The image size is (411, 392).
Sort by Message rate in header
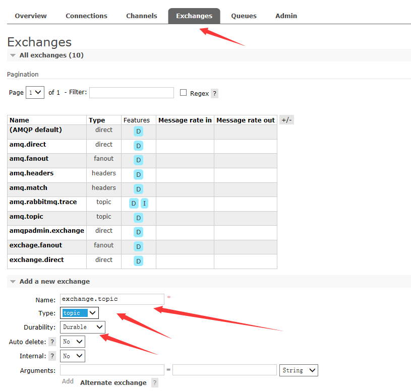[185, 120]
